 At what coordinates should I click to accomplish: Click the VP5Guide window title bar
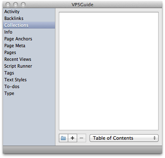tap(82, 5)
